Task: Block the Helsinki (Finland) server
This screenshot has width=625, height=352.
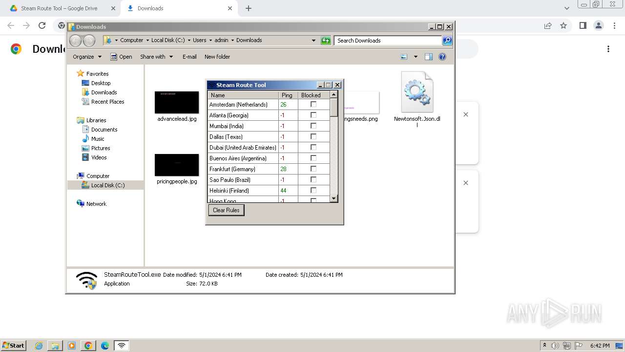Action: (x=313, y=191)
